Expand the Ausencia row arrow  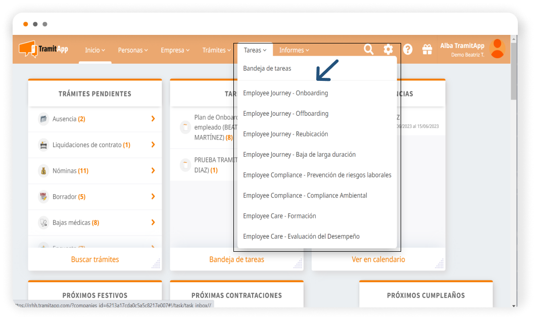coord(153,119)
